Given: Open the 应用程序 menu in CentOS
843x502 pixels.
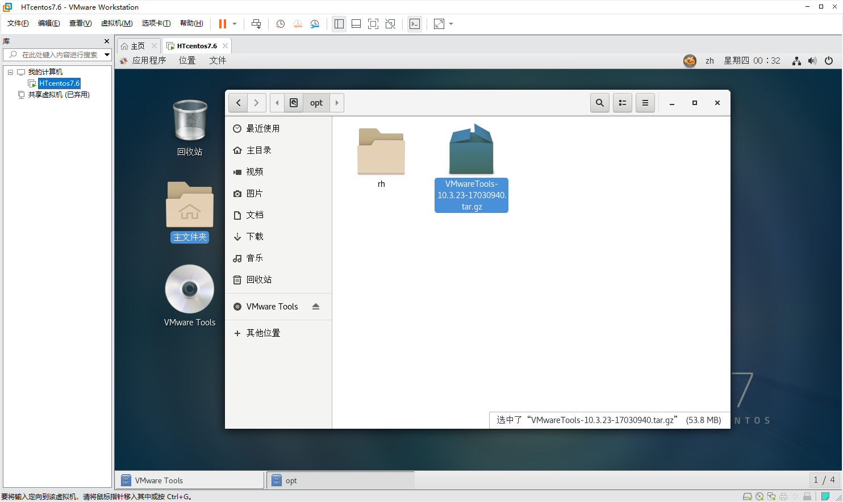Looking at the screenshot, I should coord(149,61).
